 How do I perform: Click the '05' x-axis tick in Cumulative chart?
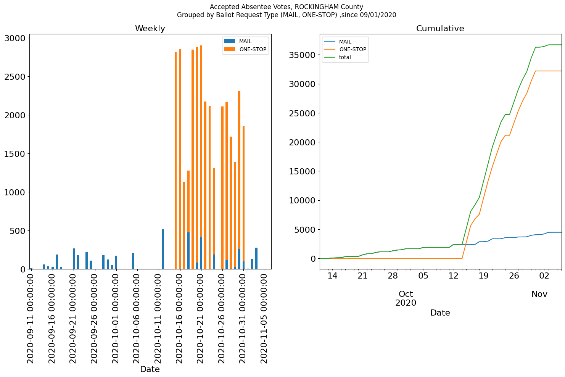(x=423, y=275)
